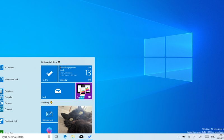Select Connect in the app list
This screenshot has height=140, width=224.
pos(8,109)
